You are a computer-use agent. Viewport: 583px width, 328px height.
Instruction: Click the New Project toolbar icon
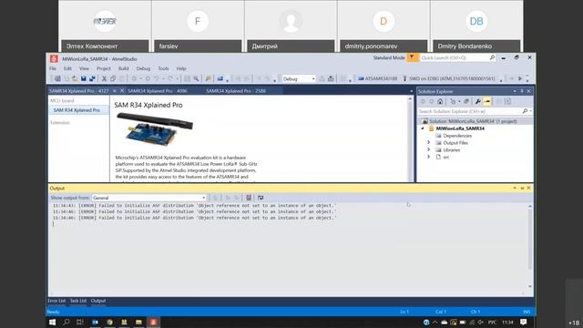pyautogui.click(x=57, y=78)
